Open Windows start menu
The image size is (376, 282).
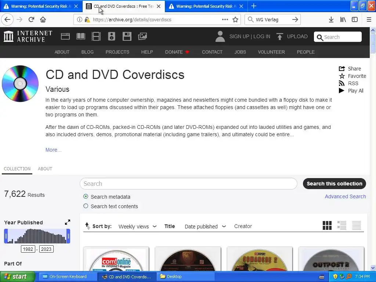pyautogui.click(x=18, y=276)
